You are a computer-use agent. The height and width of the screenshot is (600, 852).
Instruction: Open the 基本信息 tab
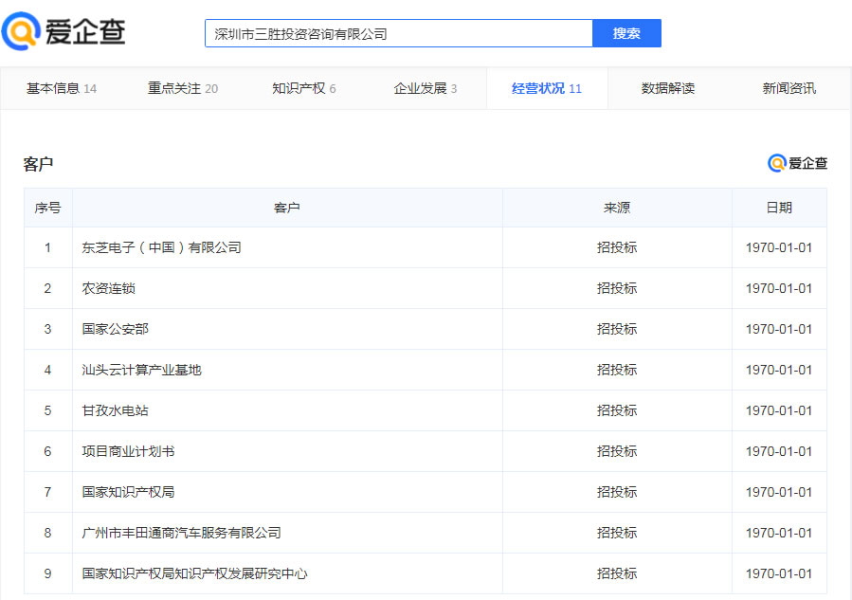tap(62, 88)
